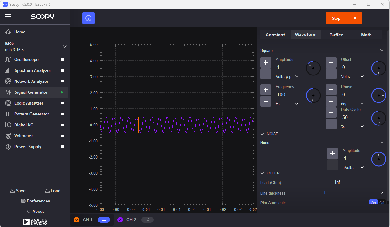The height and width of the screenshot is (227, 390).
Task: Toggle CH 2 enable checkbox
Action: click(x=120, y=220)
